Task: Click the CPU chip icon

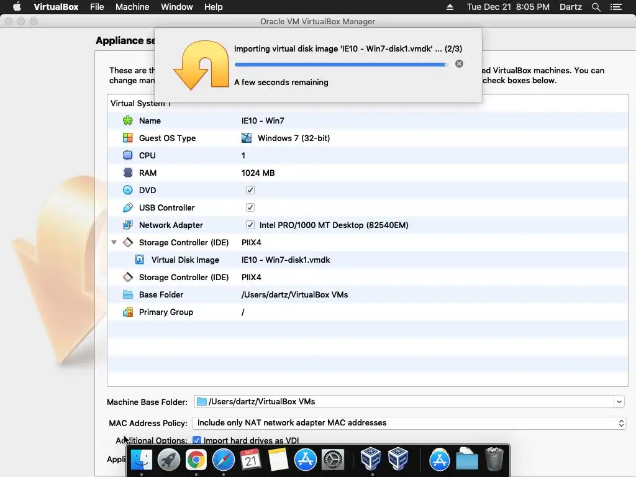Action: coord(128,155)
